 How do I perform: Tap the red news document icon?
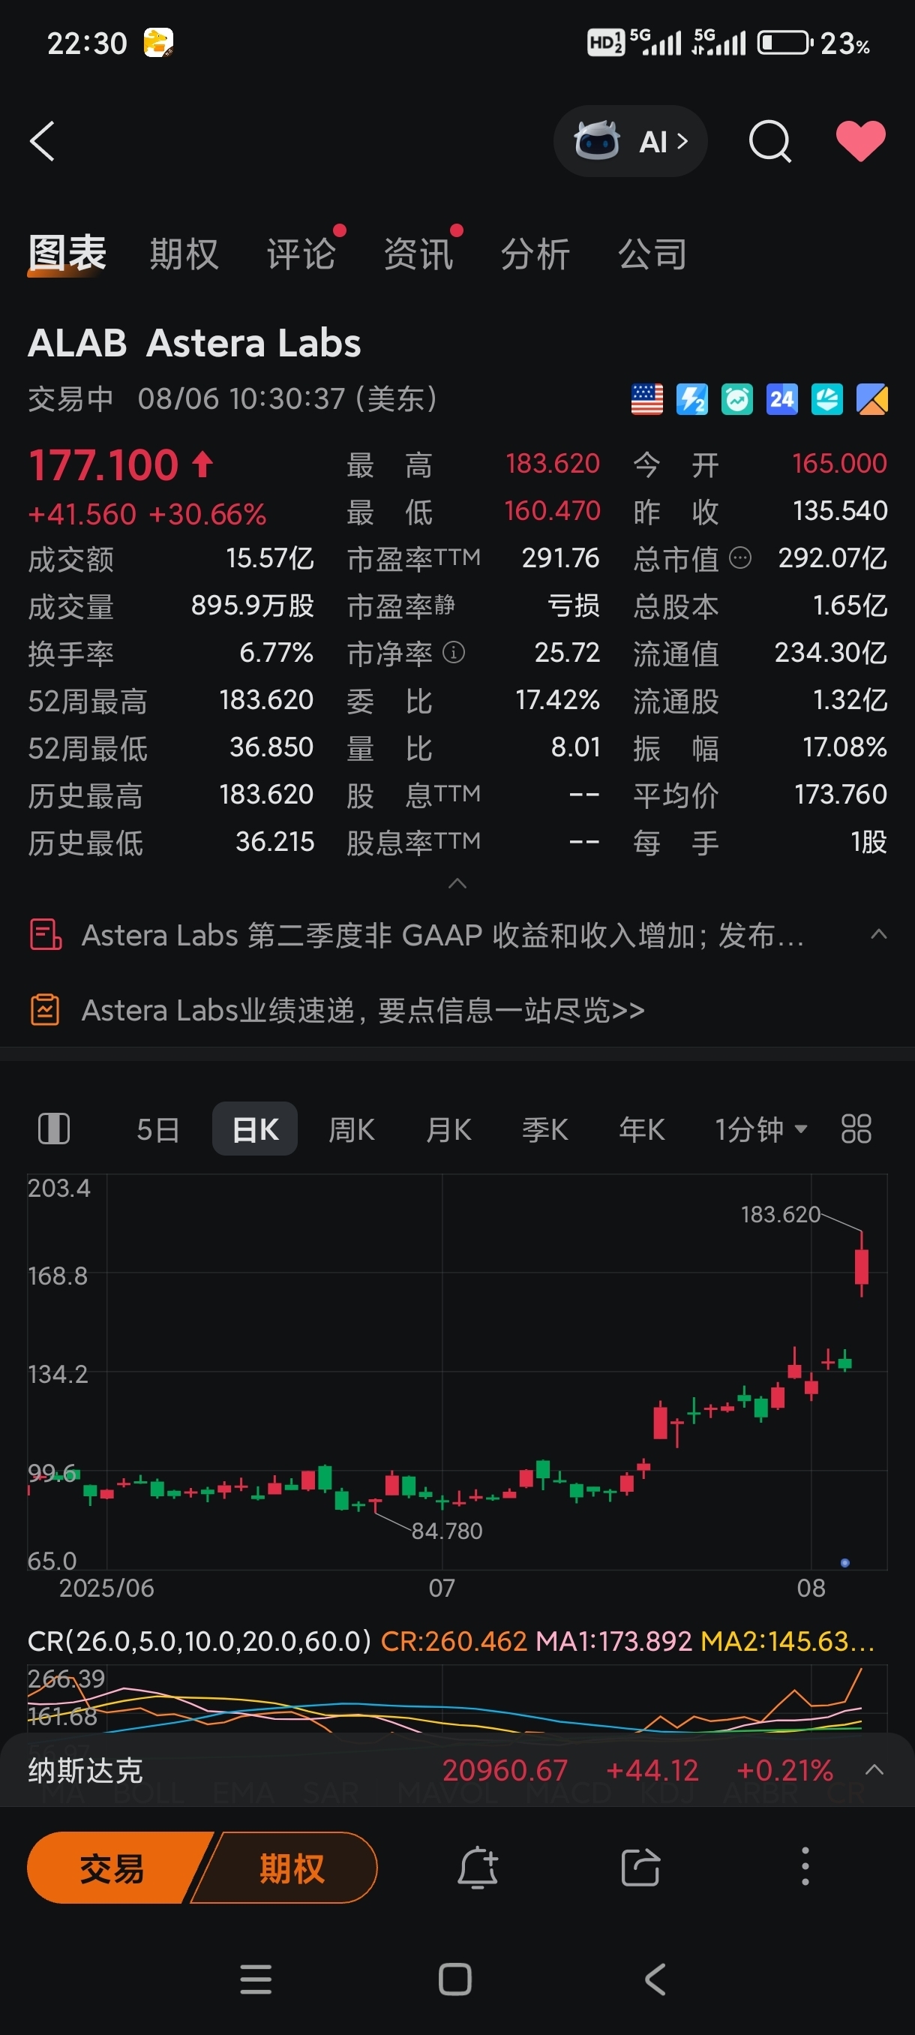click(46, 934)
